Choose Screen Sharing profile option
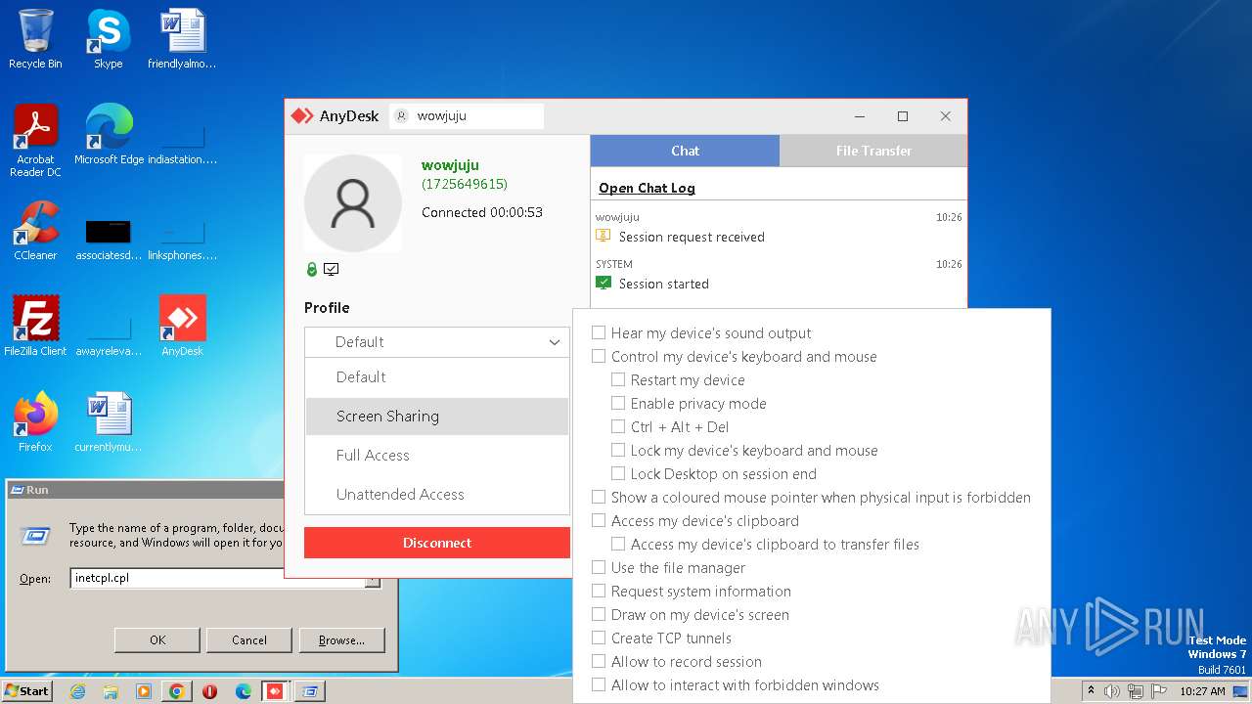 point(437,417)
